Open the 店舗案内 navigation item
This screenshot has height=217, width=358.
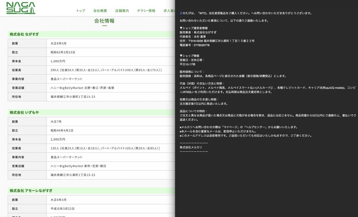(122, 11)
